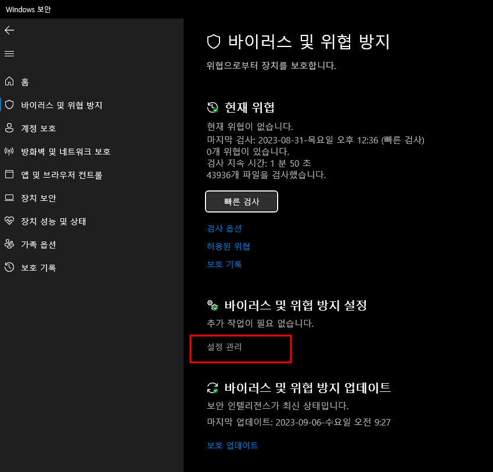The height and width of the screenshot is (472, 493).
Task: Click the 43936개 파일을 검사했습니다 text
Action: 267,175
